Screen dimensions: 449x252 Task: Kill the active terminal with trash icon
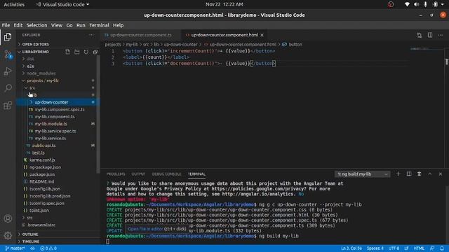pyautogui.click(x=420, y=174)
